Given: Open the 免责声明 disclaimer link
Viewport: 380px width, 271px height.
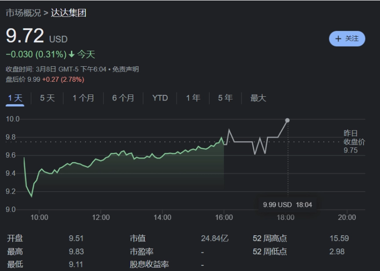Looking at the screenshot, I should (125, 70).
